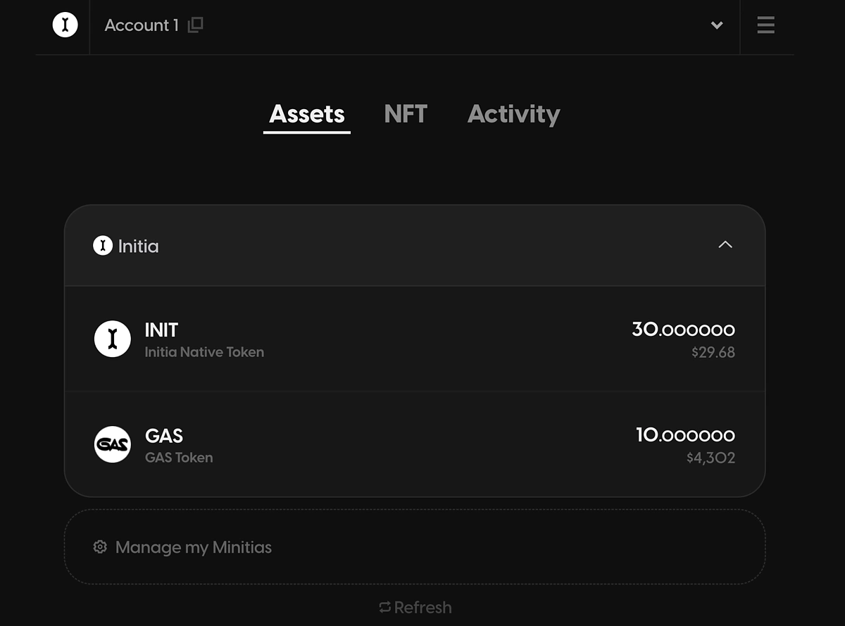Click the Initia section header row
Image resolution: width=845 pixels, height=626 pixels.
[x=415, y=246]
